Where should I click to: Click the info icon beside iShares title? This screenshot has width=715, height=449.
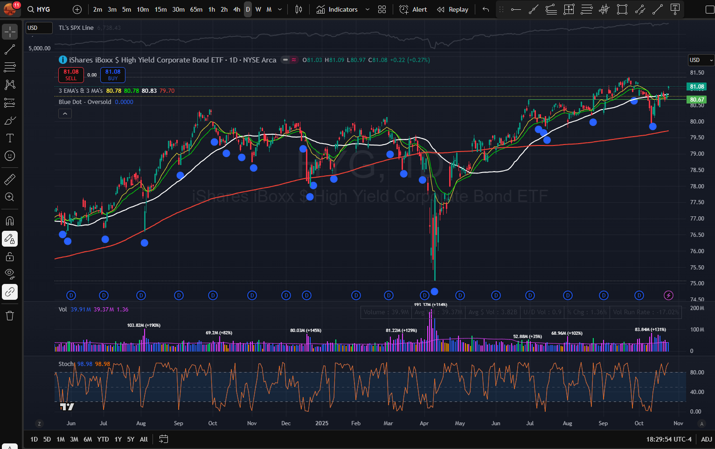pyautogui.click(x=62, y=60)
